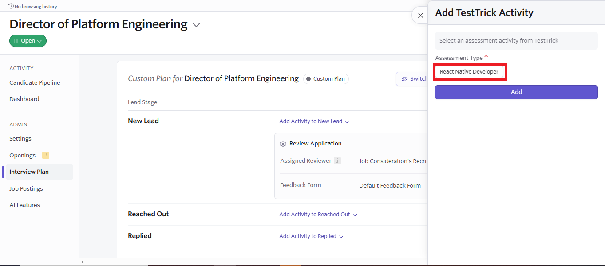Screen dimensions: 605x266
Task: Go to Candidate Pipeline
Action: (x=35, y=82)
